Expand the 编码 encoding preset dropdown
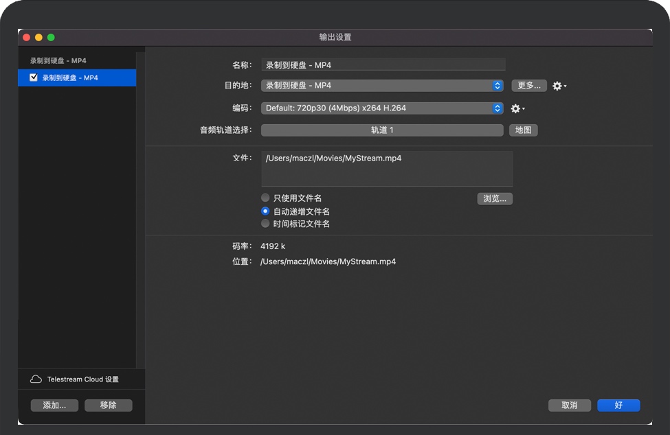The width and height of the screenshot is (670, 435). click(382, 108)
